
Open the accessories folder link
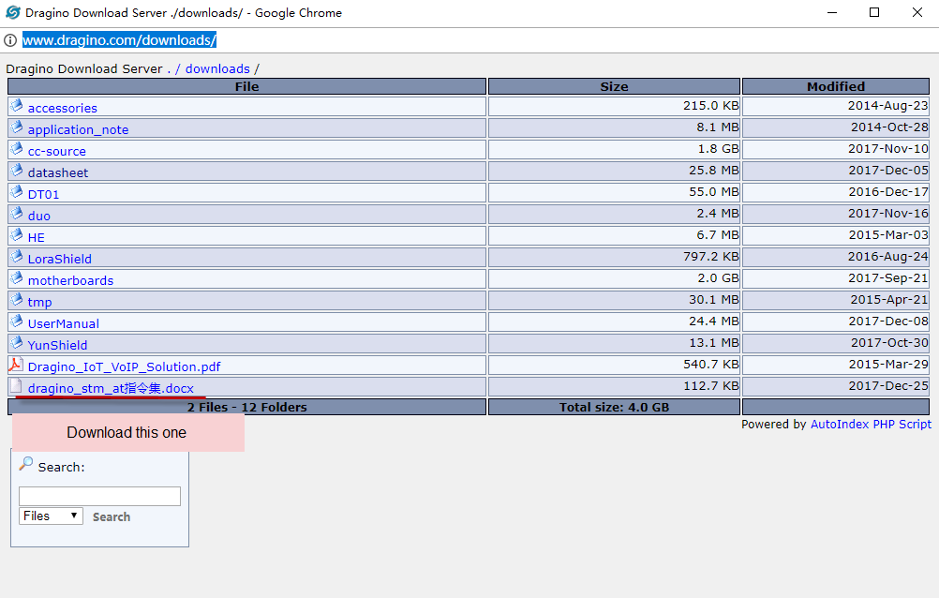(62, 109)
